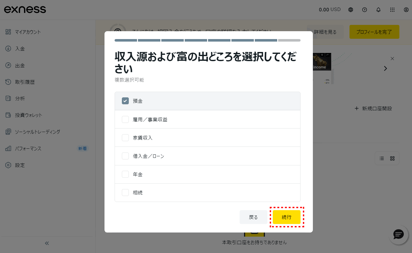Screen dimensions: 412x253
Task: Switch to grid view icon
Action: 392,158
